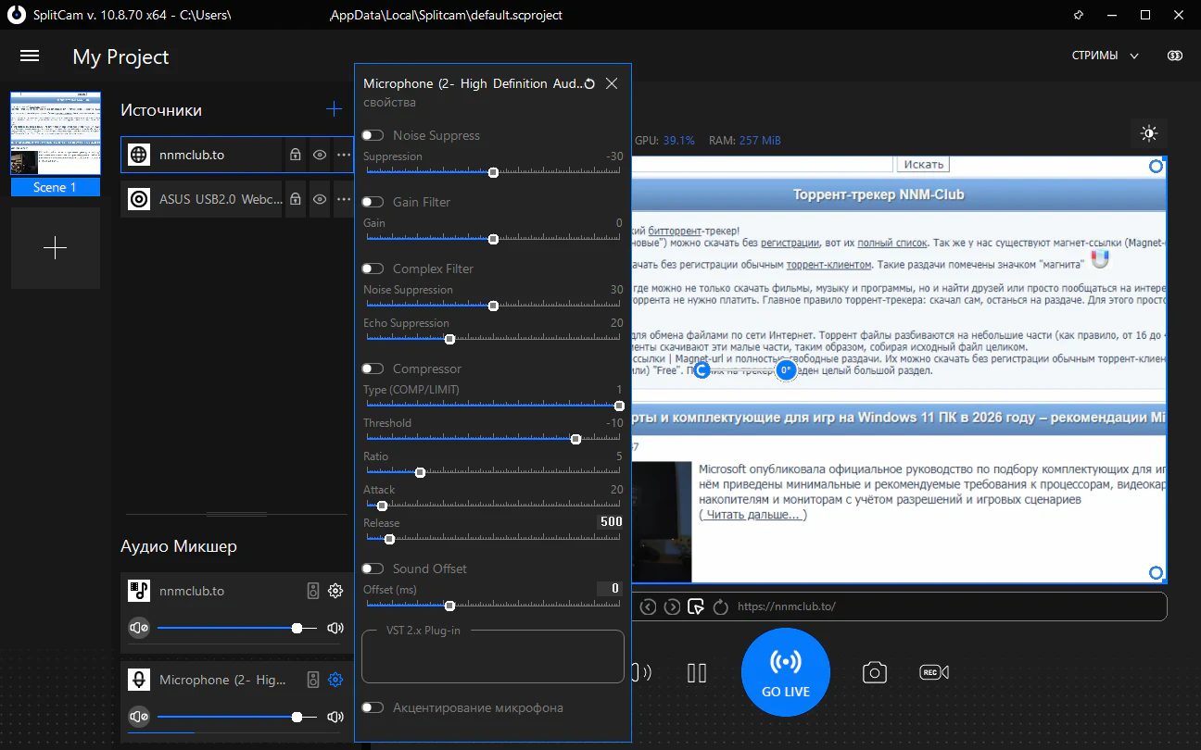Viewport: 1201px width, 750px height.
Task: Lock the nnmclub.to source
Action: [295, 156]
